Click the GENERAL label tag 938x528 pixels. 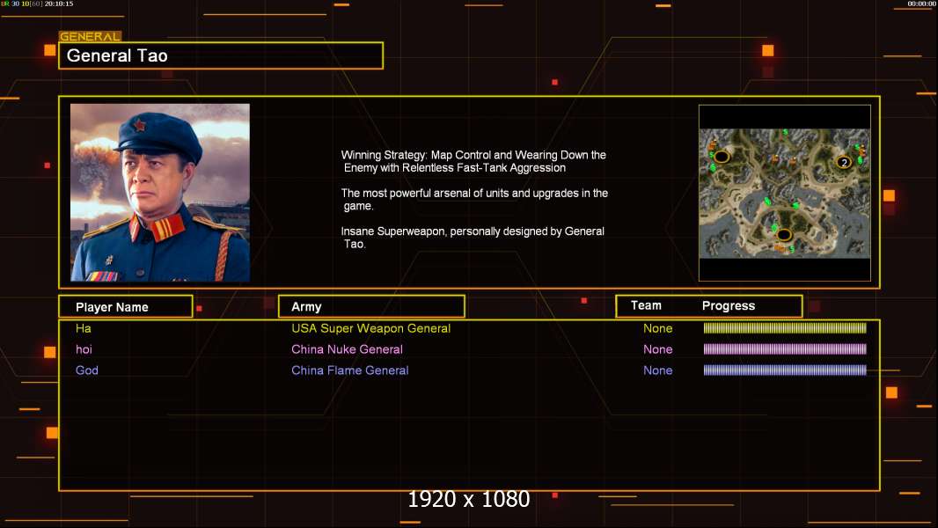click(x=90, y=36)
